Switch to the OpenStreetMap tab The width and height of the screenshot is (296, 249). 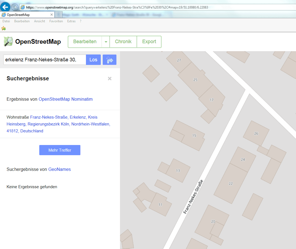pos(27,15)
